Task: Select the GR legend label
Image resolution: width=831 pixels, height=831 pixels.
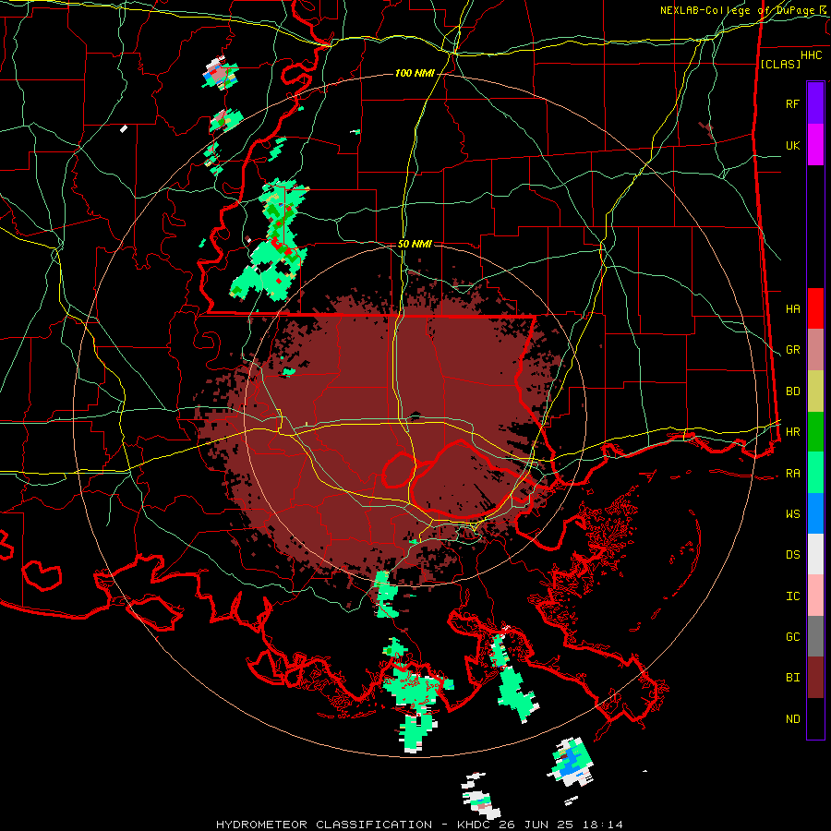Action: click(792, 350)
